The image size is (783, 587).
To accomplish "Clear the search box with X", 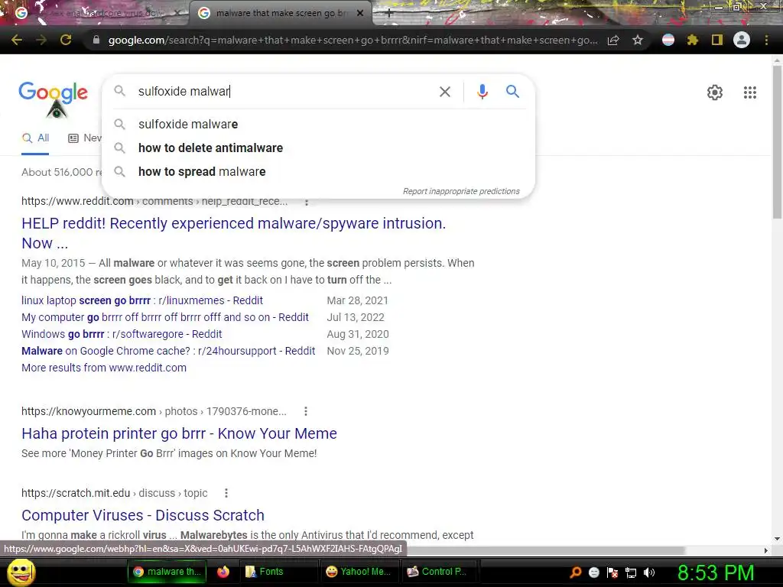I will 445,92.
